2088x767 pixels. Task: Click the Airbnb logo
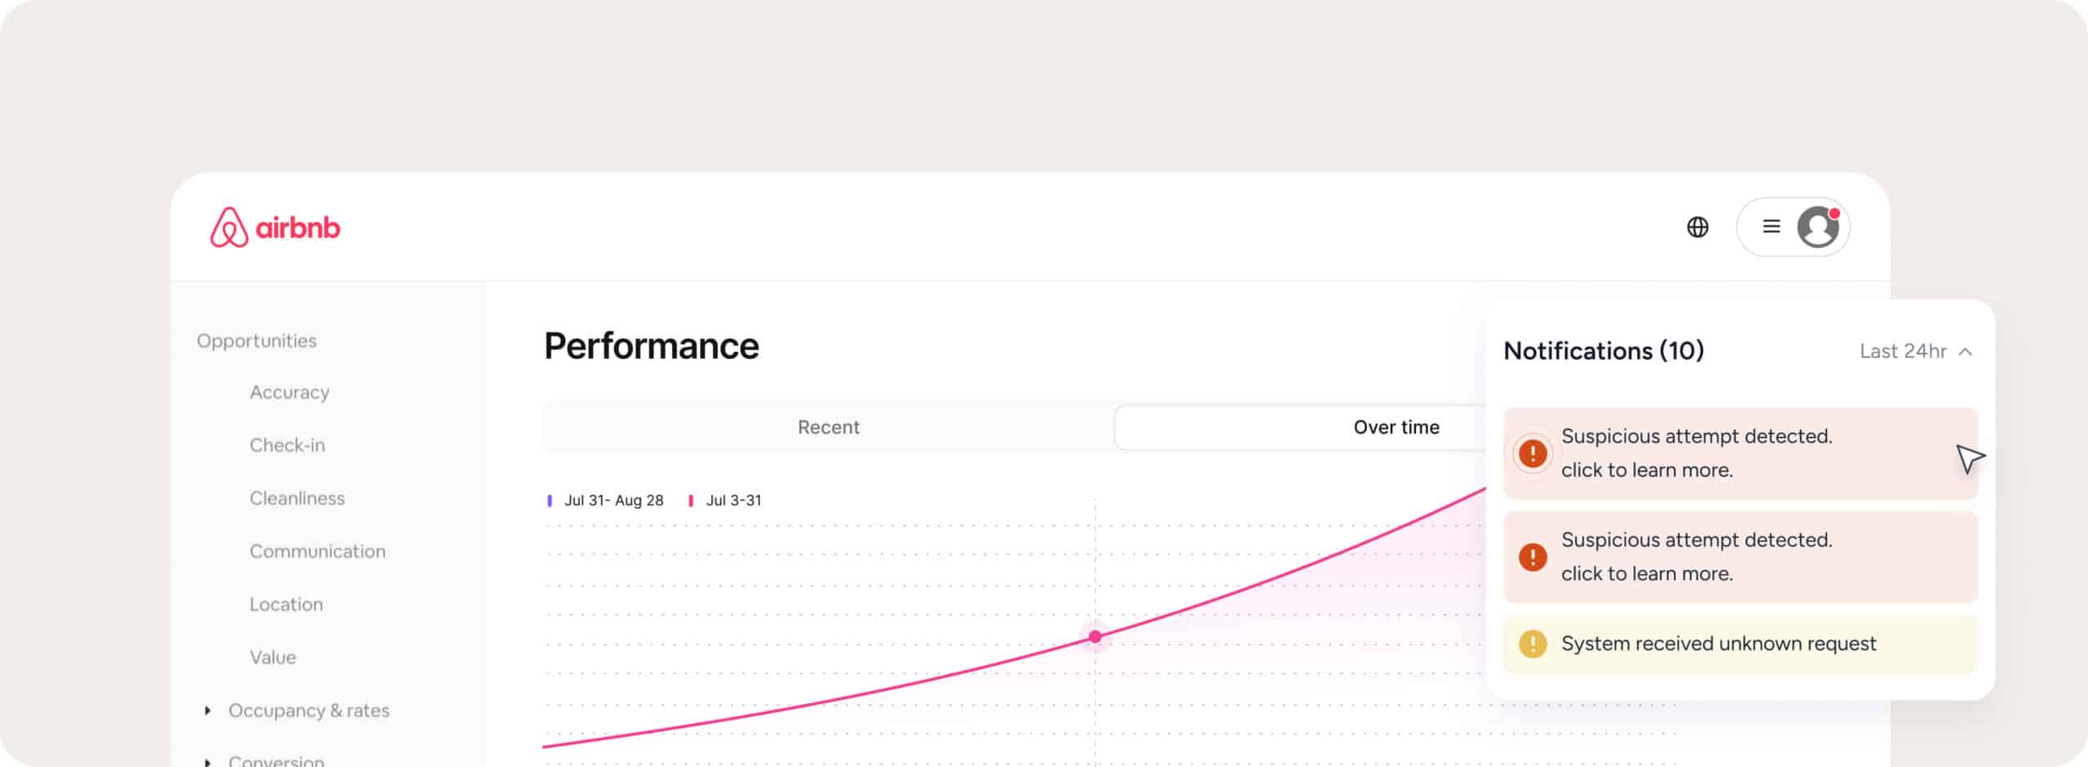[275, 227]
